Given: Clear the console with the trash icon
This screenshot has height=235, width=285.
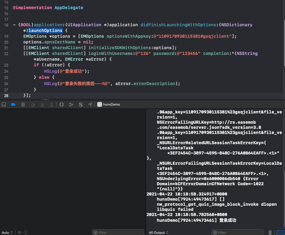Looking at the screenshot, I should pyautogui.click(x=270, y=233).
